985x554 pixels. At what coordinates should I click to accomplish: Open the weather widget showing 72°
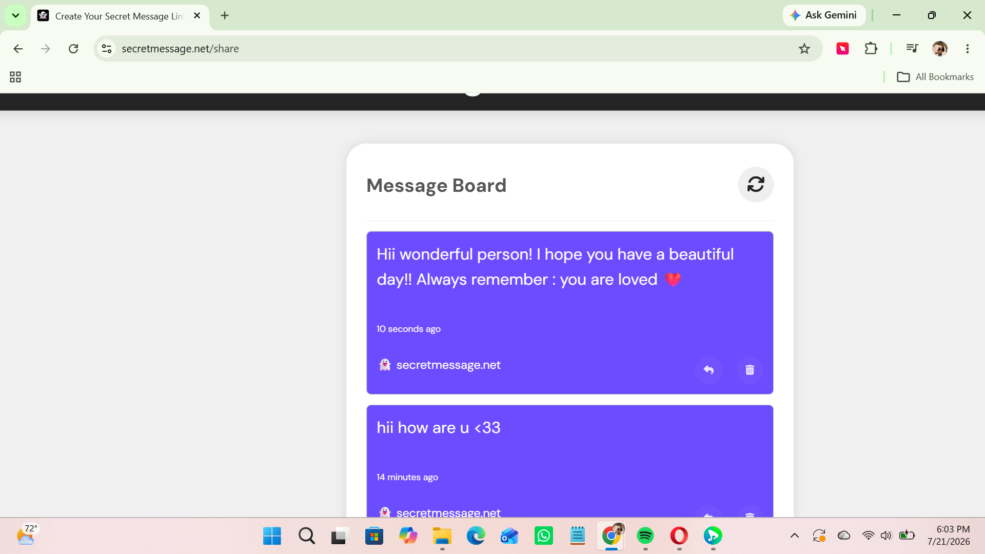tap(27, 535)
